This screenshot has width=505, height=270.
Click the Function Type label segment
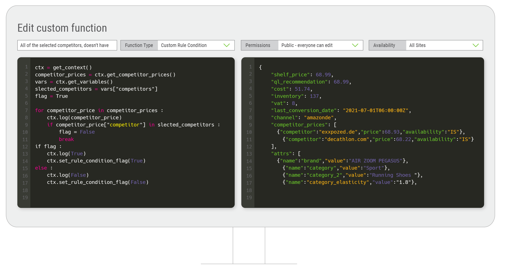[x=139, y=45]
